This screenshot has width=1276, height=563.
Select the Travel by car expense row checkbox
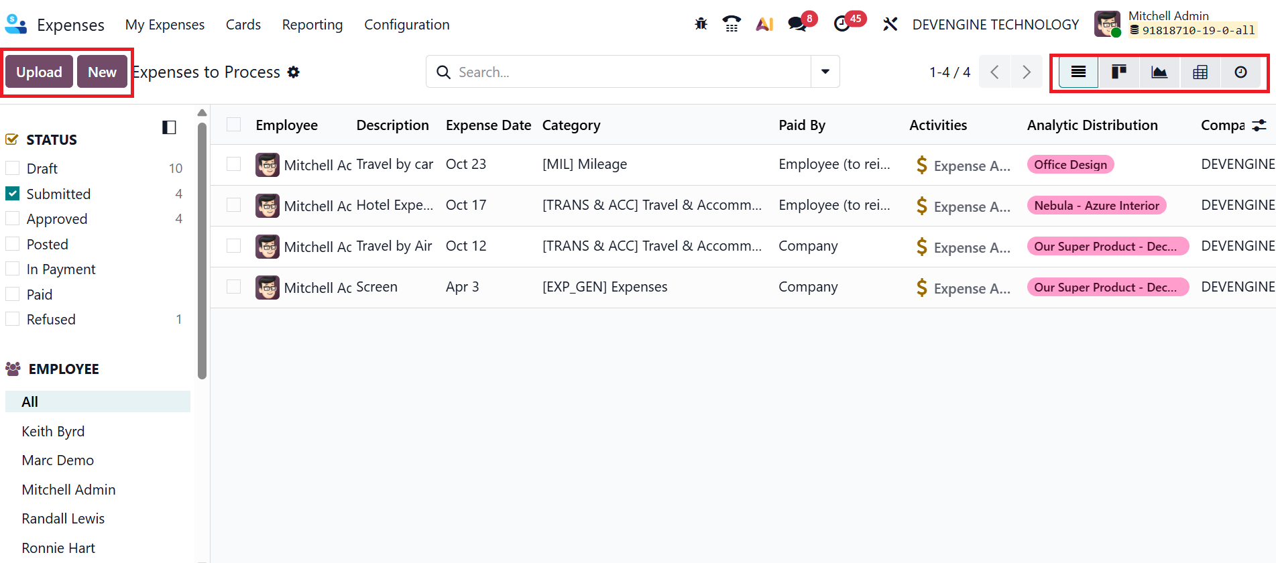coord(233,164)
